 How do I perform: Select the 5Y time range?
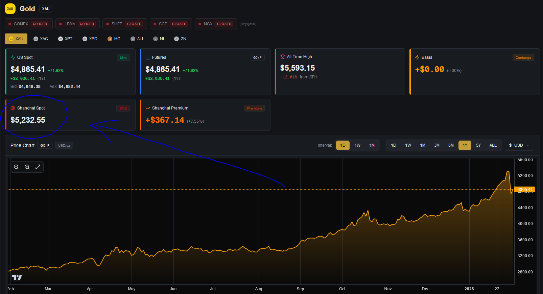tap(478, 145)
